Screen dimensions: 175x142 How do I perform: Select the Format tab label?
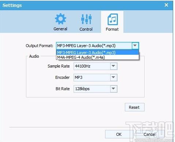[x=112, y=29]
